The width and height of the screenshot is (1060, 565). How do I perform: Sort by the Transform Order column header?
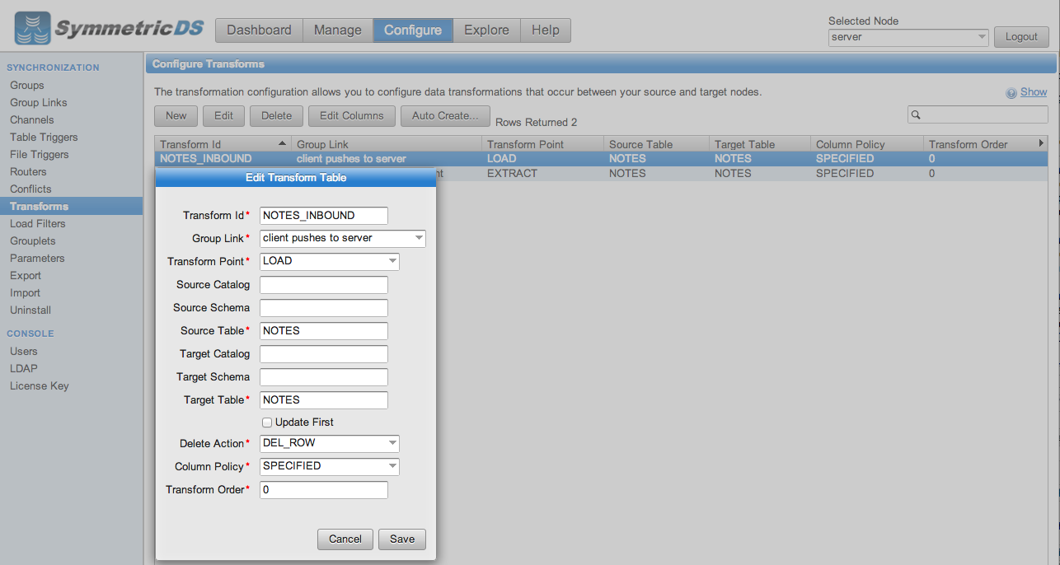click(x=979, y=144)
